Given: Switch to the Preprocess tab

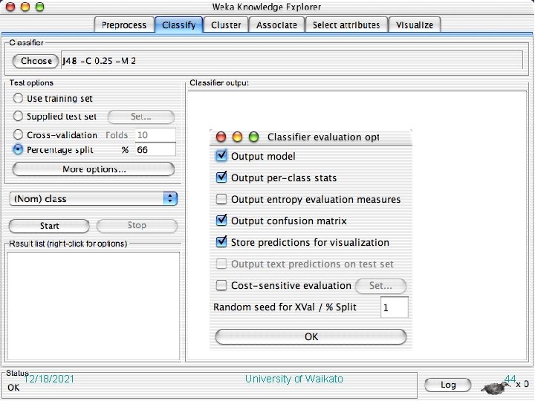Looking at the screenshot, I should pos(124,25).
